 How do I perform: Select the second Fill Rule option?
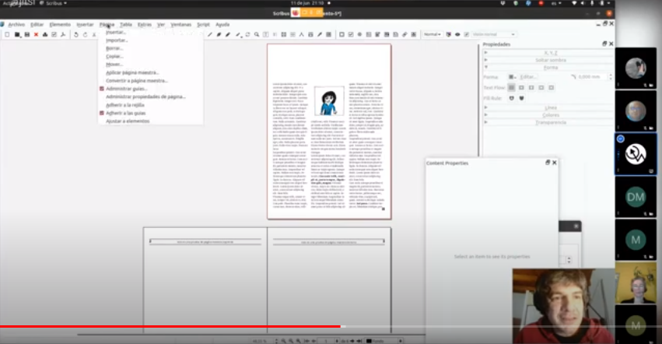[521, 98]
